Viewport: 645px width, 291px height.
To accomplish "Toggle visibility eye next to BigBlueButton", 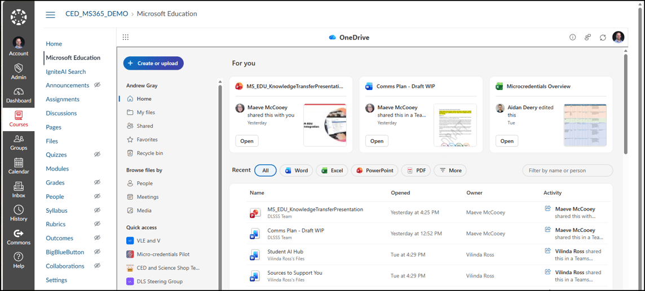I will (x=97, y=252).
